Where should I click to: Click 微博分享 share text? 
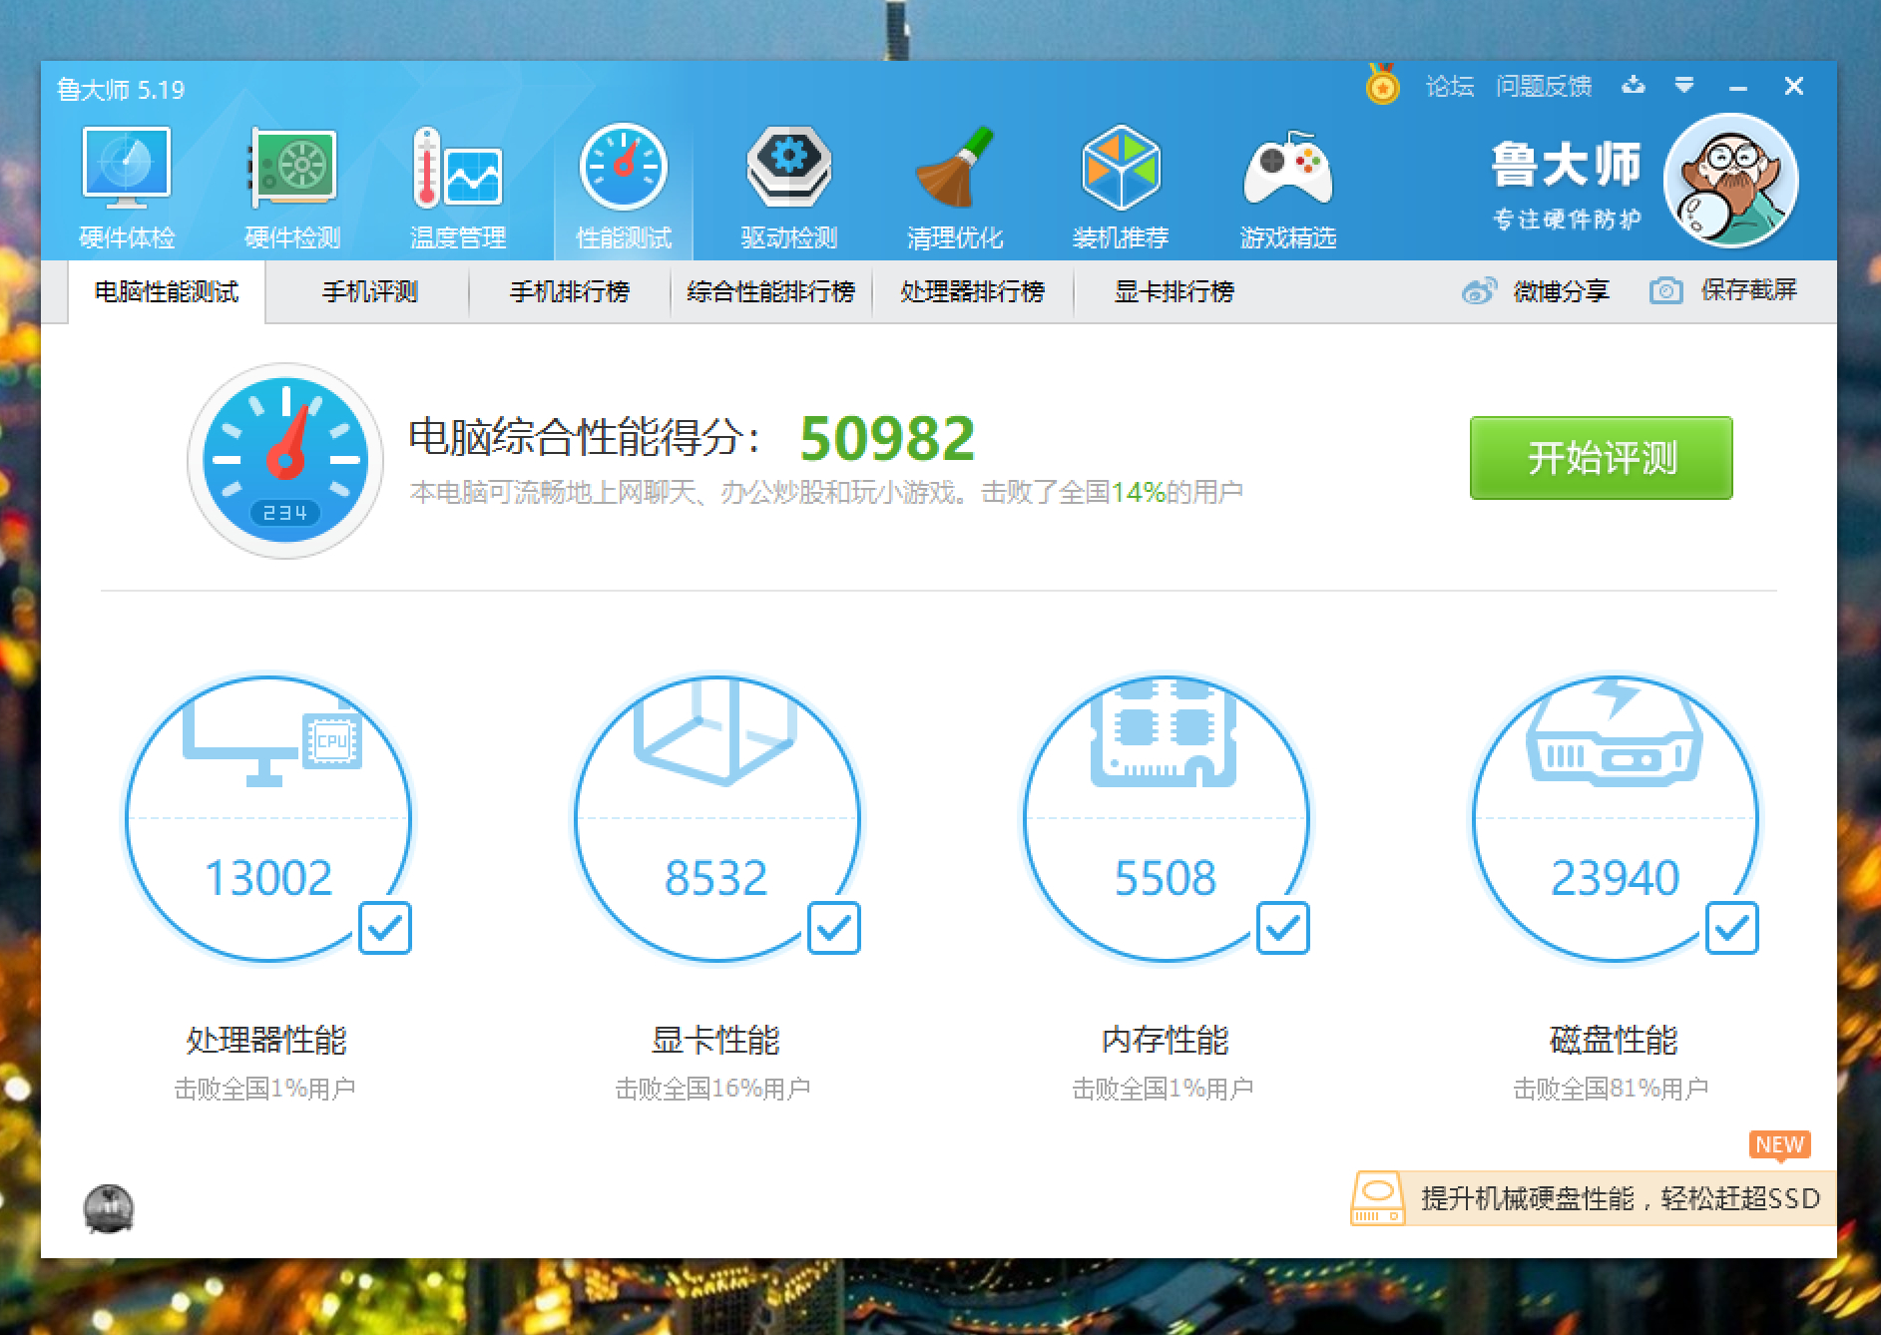(1562, 290)
